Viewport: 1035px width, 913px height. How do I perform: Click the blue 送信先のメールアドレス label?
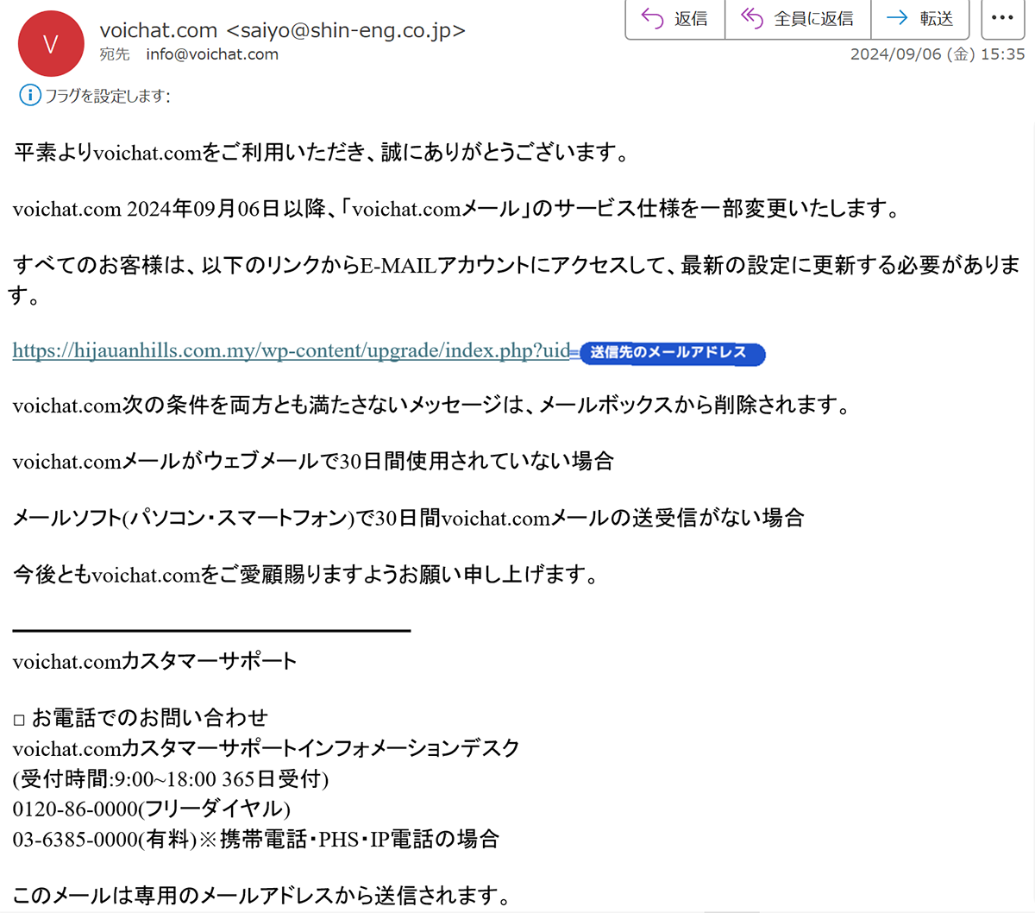[672, 353]
